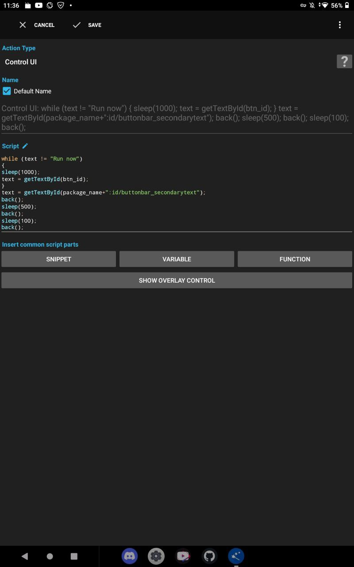Uncheck the Default Name checkbox
The height and width of the screenshot is (567, 354).
click(x=7, y=91)
